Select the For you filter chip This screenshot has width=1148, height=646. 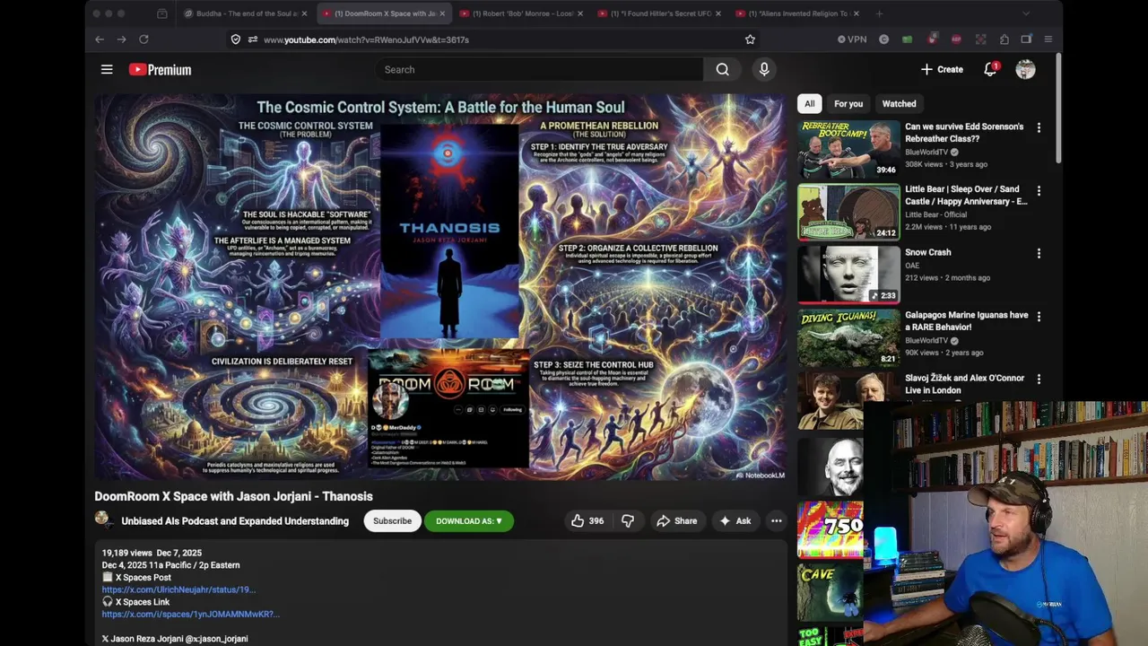tap(848, 104)
